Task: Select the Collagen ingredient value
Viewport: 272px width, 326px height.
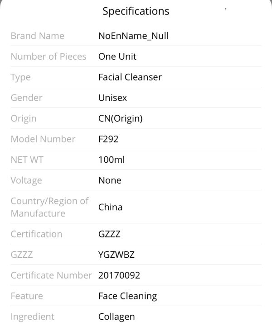Action: (117, 317)
